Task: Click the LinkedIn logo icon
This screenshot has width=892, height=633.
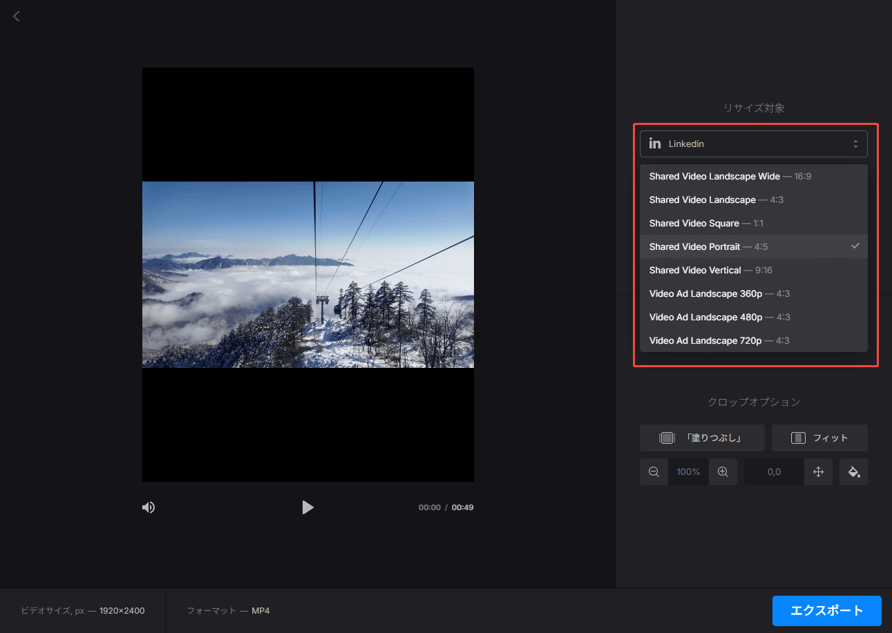Action: coord(655,144)
